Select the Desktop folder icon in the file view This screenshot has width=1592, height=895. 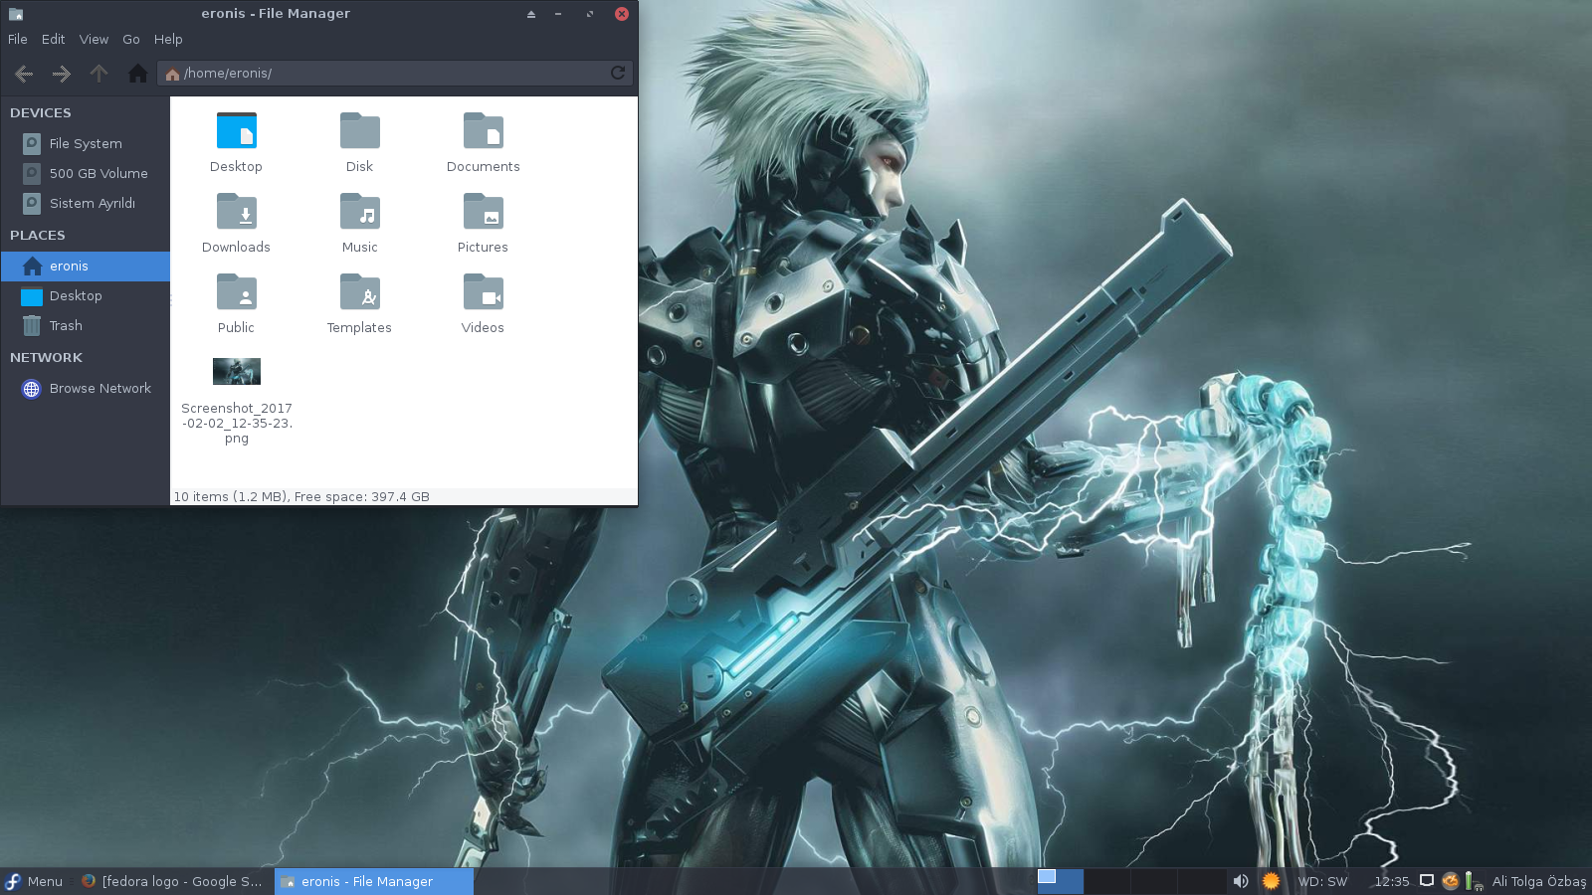coord(237,131)
